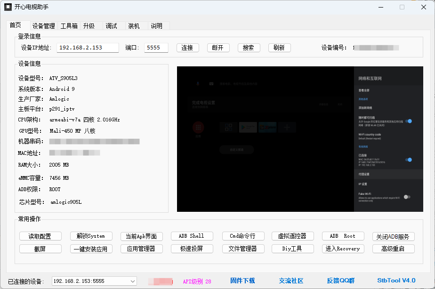Open an ADB Shell session
Screen dimensions: 435x289
coord(192,236)
